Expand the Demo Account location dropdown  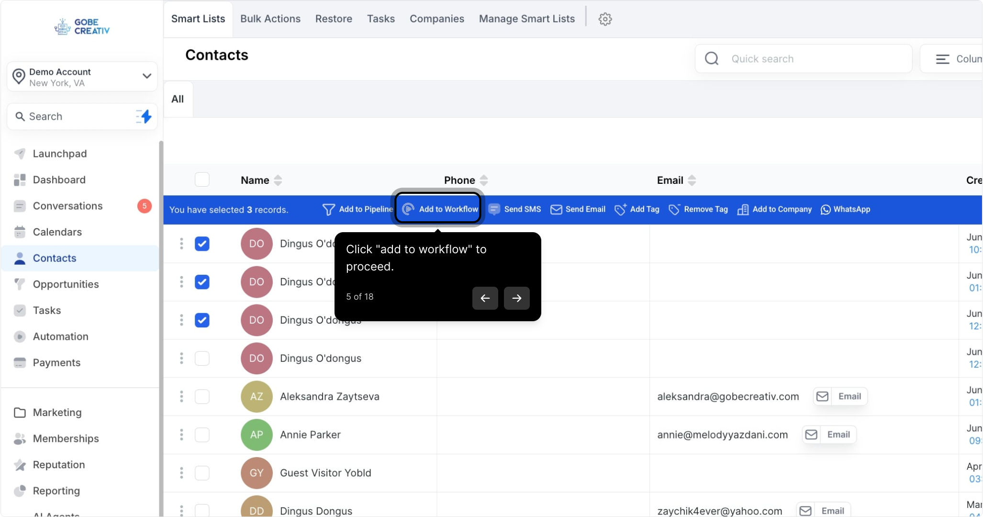[x=147, y=76]
